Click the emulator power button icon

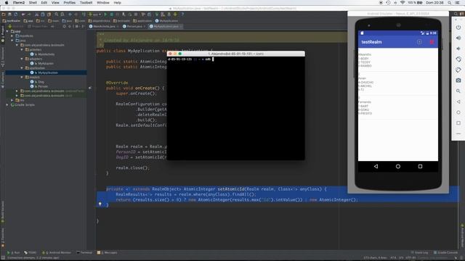(458, 28)
